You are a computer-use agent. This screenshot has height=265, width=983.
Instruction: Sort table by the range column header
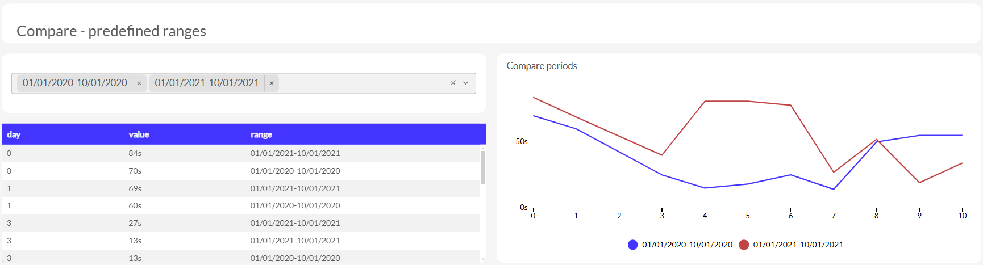pos(261,134)
